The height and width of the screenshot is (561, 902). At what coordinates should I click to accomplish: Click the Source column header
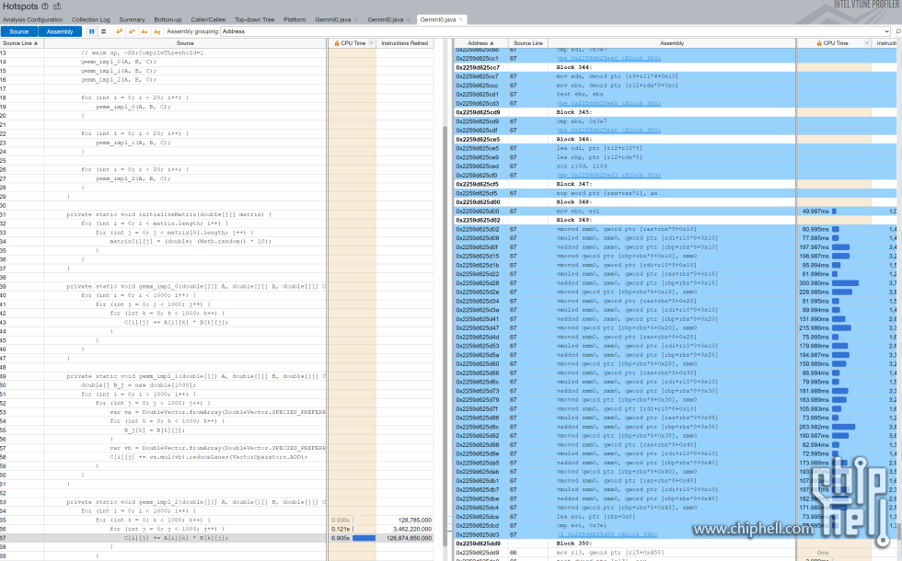(185, 43)
